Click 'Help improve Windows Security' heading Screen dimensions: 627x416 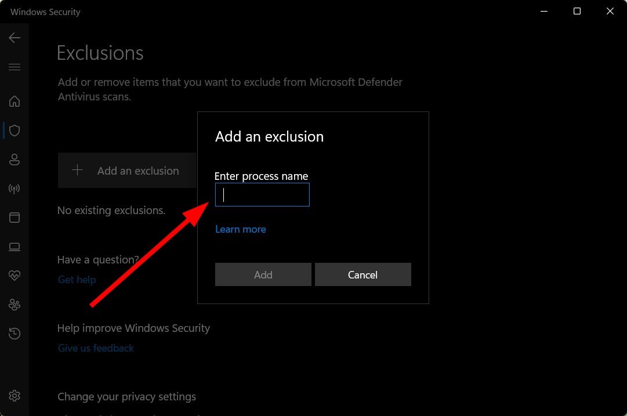click(133, 328)
